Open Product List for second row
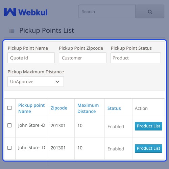 click(x=148, y=148)
